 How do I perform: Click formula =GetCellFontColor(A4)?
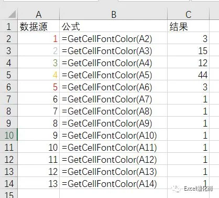(114, 62)
